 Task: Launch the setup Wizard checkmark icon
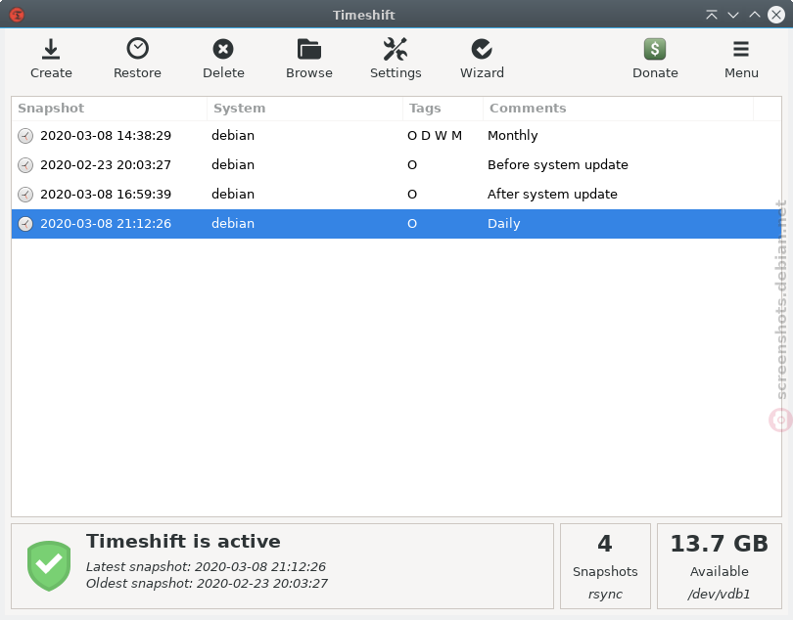482,49
